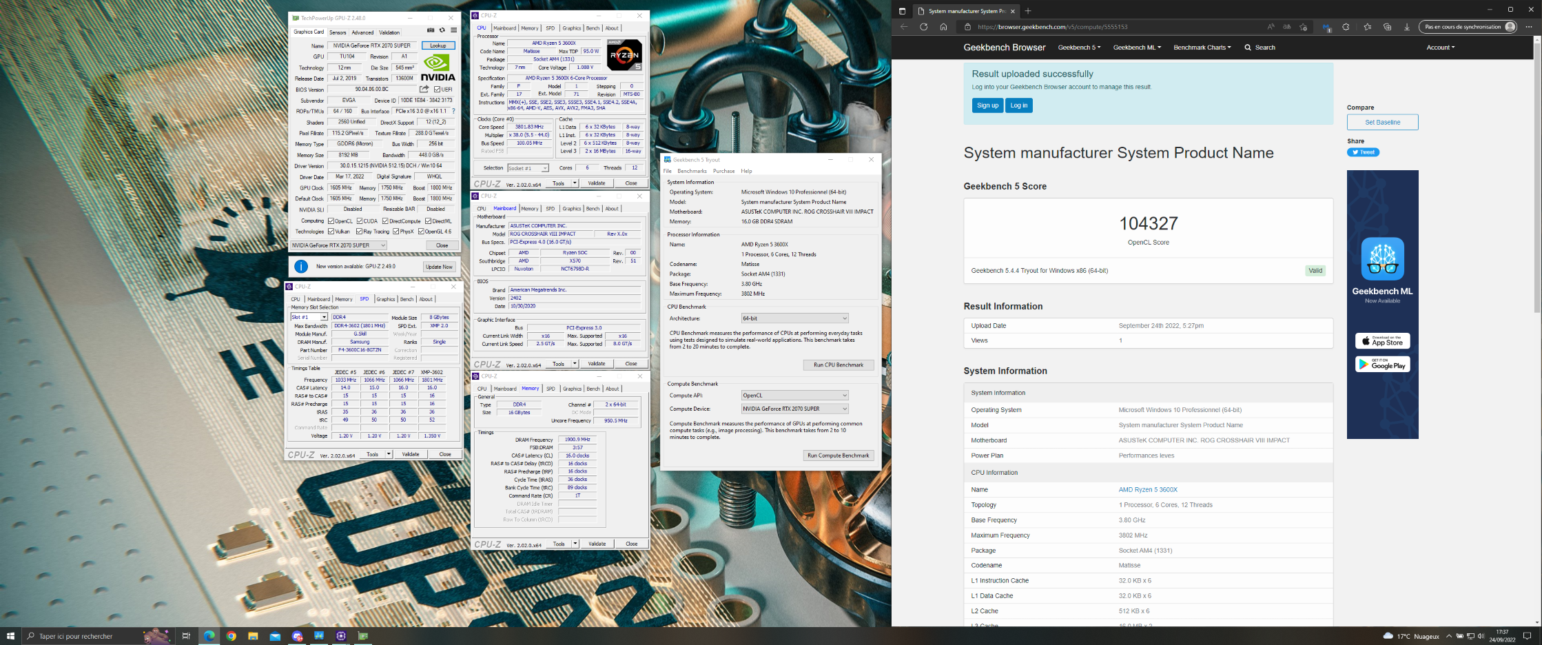Click the Sign up button on Geekbench
The image size is (1542, 645).
pos(987,105)
